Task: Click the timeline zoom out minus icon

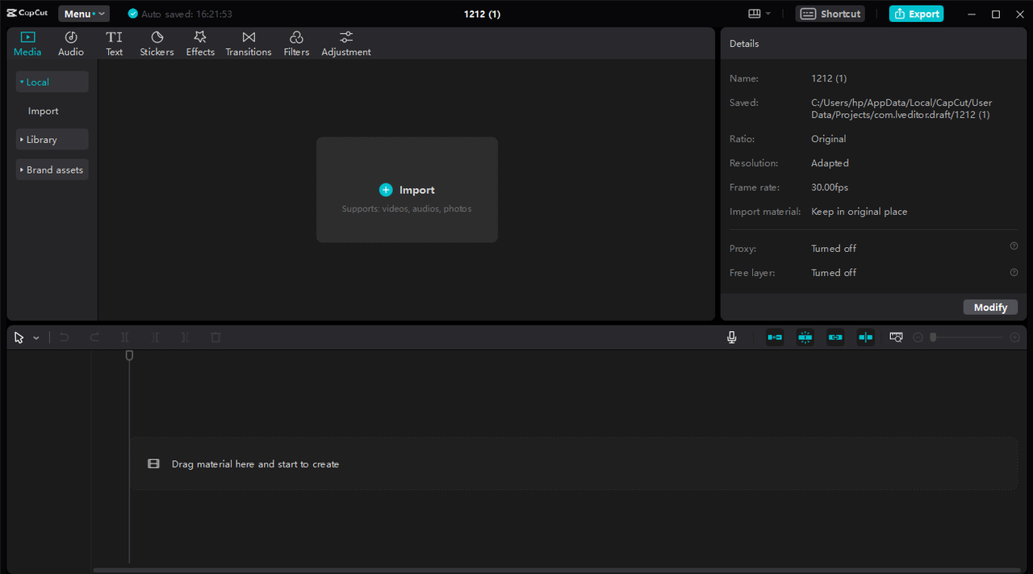Action: [918, 337]
